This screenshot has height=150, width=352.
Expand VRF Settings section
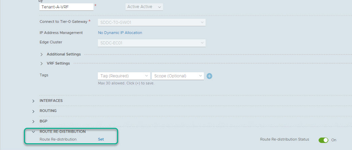tap(42, 64)
